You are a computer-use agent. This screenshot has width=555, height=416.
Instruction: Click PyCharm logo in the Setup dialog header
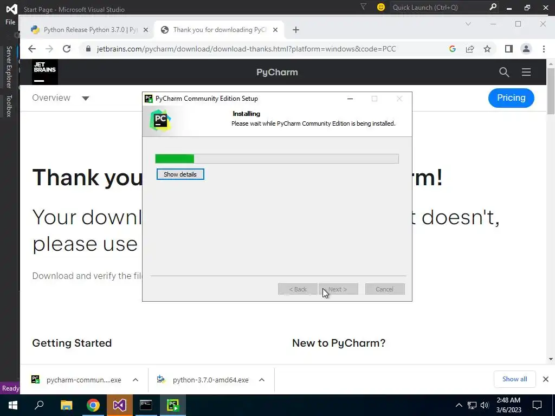pos(160,120)
